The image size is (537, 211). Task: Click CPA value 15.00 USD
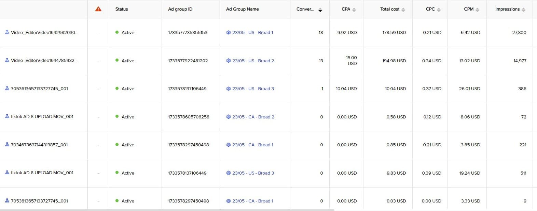[x=351, y=61]
